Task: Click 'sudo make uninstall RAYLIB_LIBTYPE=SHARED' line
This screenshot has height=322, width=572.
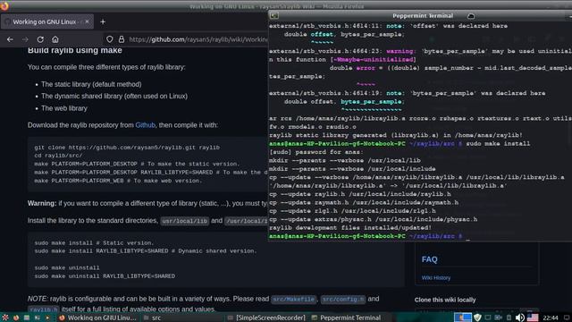Action: coord(105,276)
